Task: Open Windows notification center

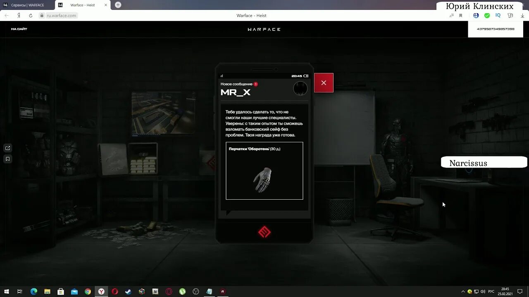Action: tap(520, 292)
